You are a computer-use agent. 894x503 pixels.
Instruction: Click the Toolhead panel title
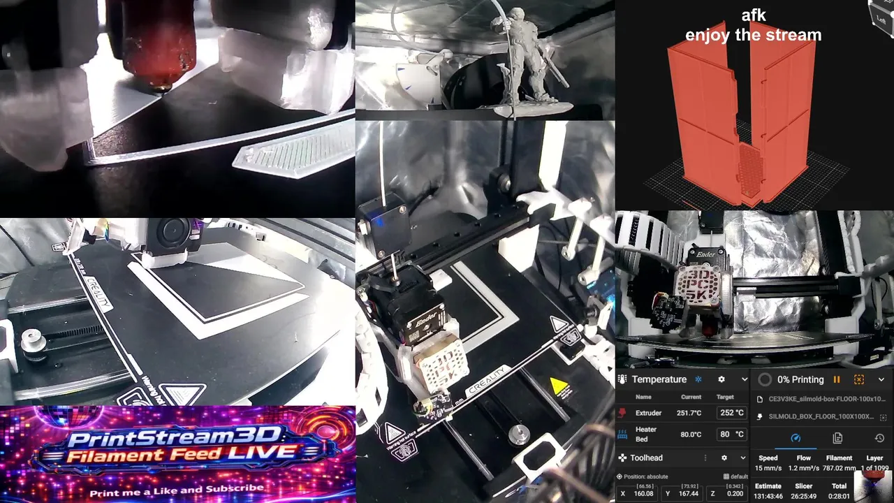[646, 458]
